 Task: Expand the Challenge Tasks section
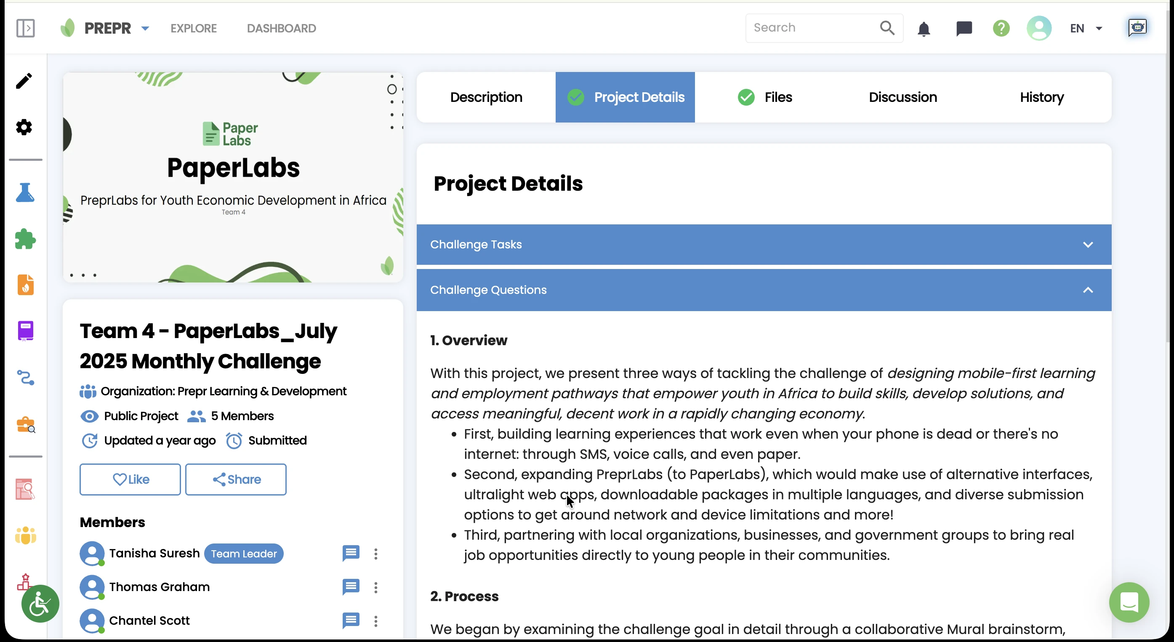(764, 245)
